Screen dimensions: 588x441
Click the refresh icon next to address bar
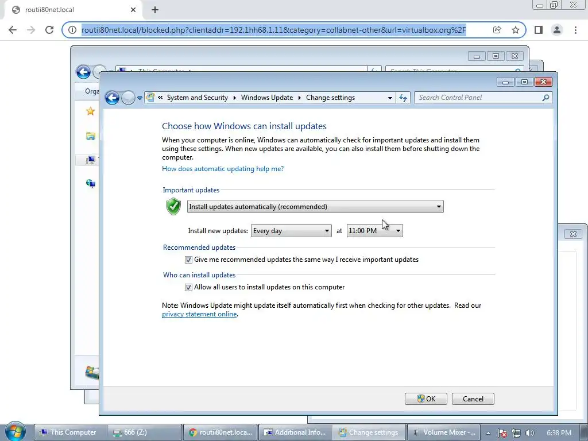point(403,98)
